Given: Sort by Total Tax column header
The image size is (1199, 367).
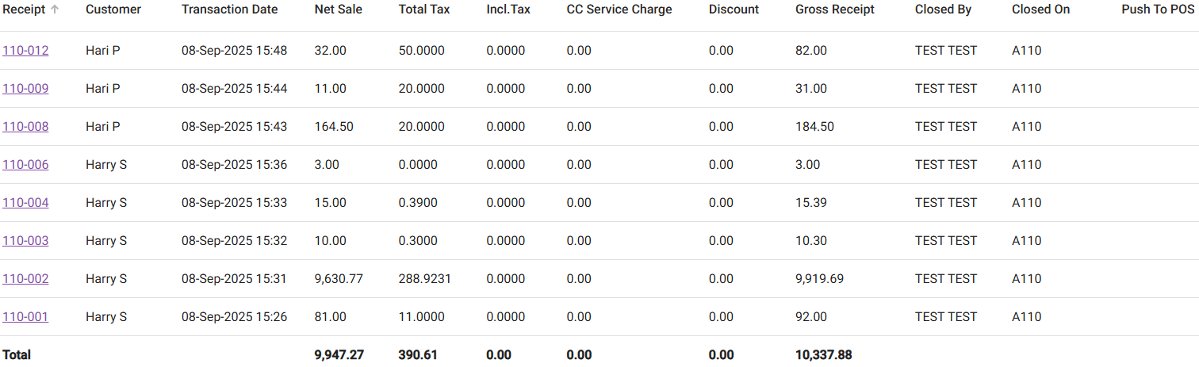Looking at the screenshot, I should click(x=424, y=10).
